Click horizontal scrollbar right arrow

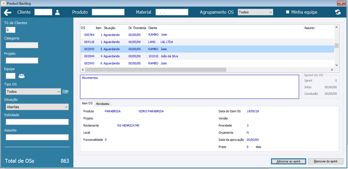pyautogui.click(x=332, y=70)
